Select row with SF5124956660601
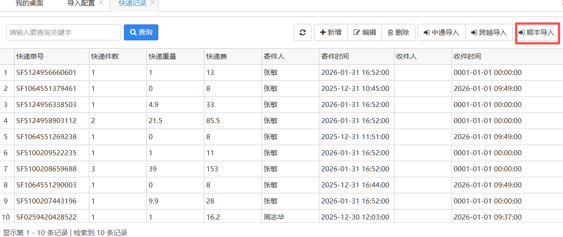This screenshot has height=237, width=563. click(281, 73)
